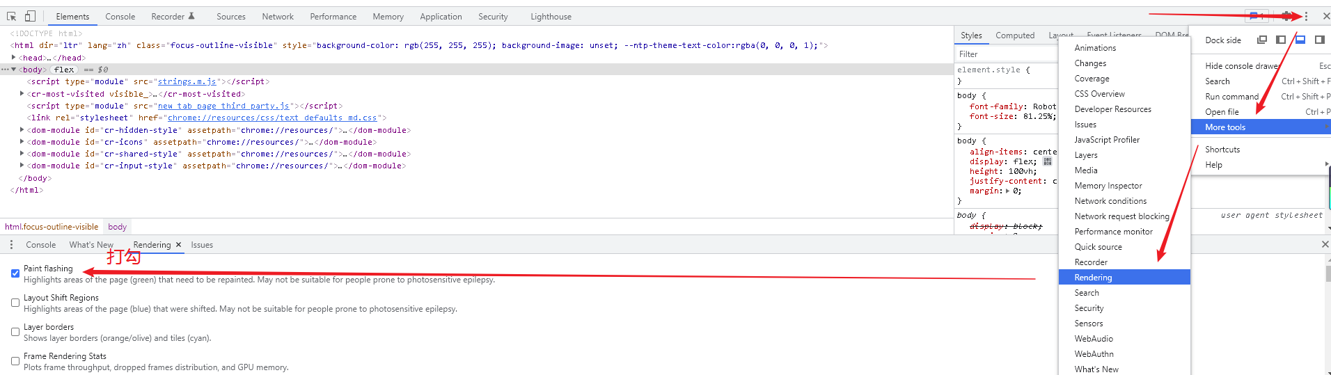This screenshot has width=1331, height=375.
Task: Select the drawer Console tab
Action: (40, 245)
